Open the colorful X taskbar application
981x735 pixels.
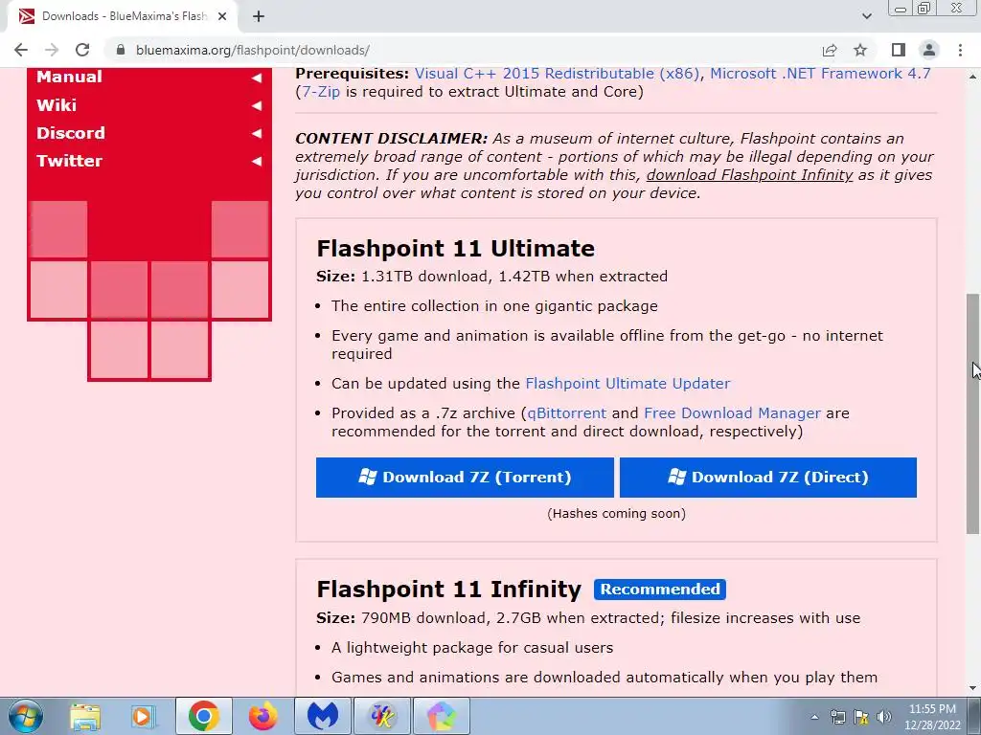point(382,716)
